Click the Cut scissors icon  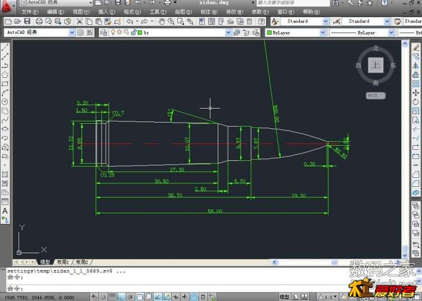pos(79,21)
